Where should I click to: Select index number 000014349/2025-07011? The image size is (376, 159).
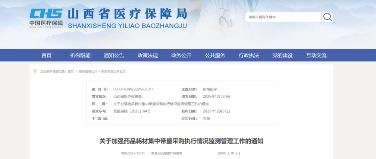pos(133,89)
